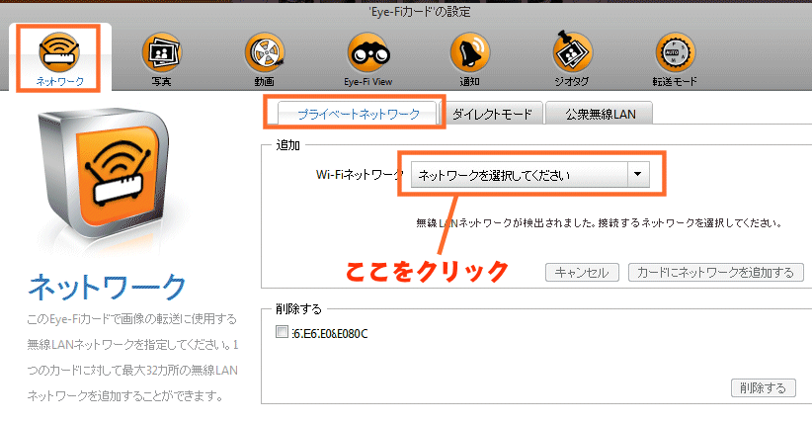Click the ネットワークを選択してください combo box

pyautogui.click(x=517, y=175)
